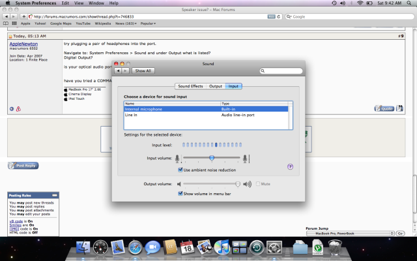Open Finder from the Dock
Screen dimensions: 417x261
(x=83, y=247)
